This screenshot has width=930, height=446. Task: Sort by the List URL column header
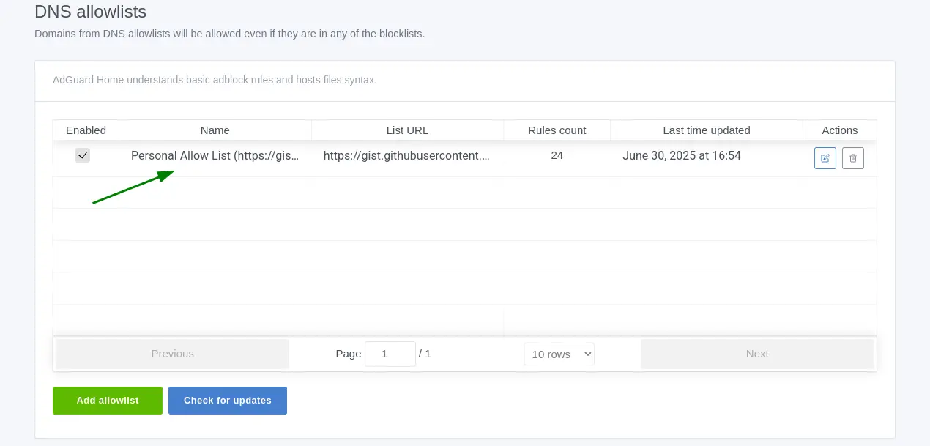click(407, 130)
